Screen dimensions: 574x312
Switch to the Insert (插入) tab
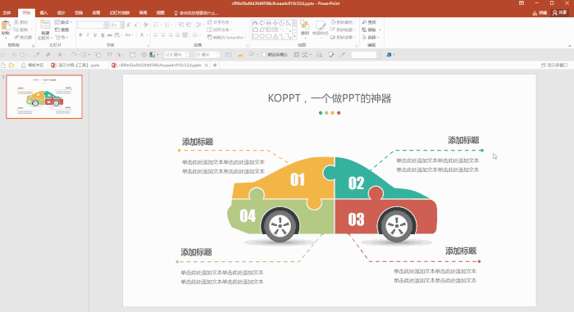tap(43, 13)
